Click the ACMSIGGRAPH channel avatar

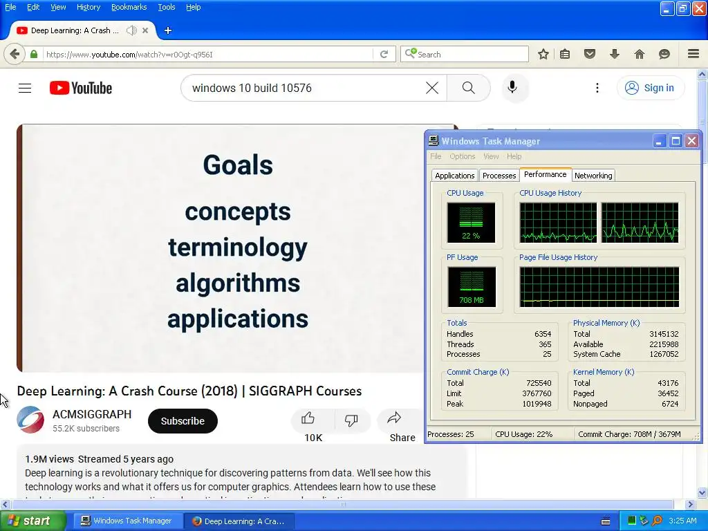tap(30, 420)
